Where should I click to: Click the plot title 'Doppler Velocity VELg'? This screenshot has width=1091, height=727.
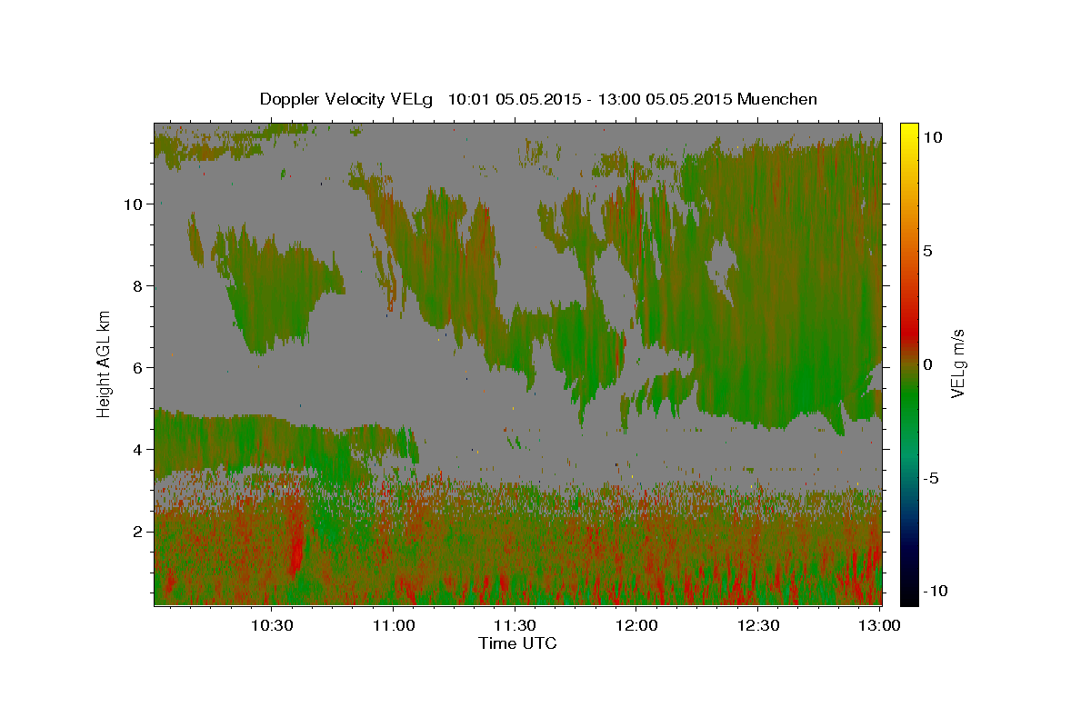pyautogui.click(x=346, y=99)
